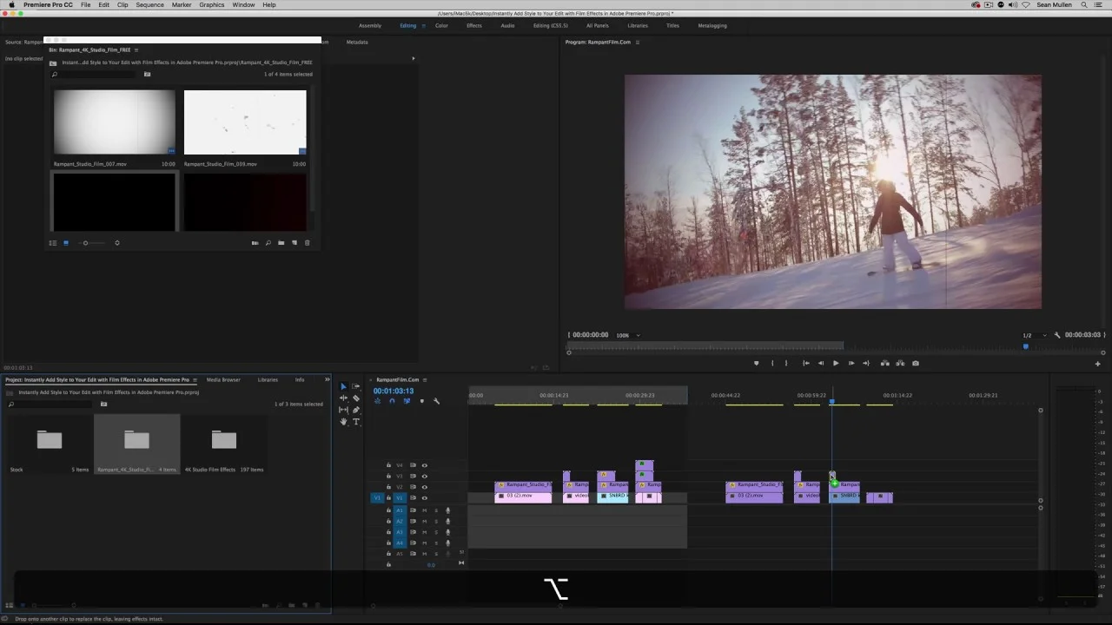Select the Type tool
Screen dimensions: 1112x625
356,422
